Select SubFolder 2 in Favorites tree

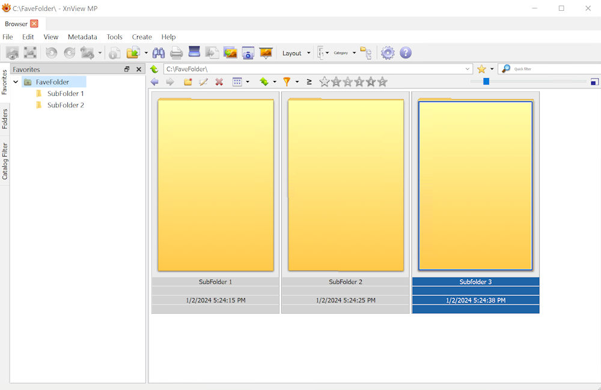pyautogui.click(x=66, y=105)
